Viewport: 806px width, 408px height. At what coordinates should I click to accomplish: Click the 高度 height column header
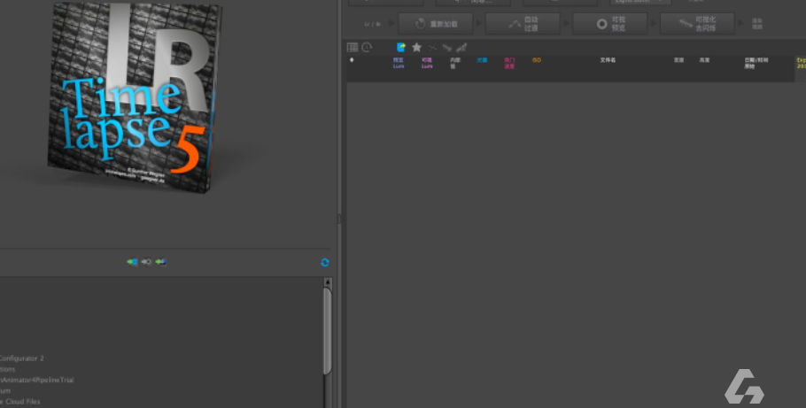704,60
